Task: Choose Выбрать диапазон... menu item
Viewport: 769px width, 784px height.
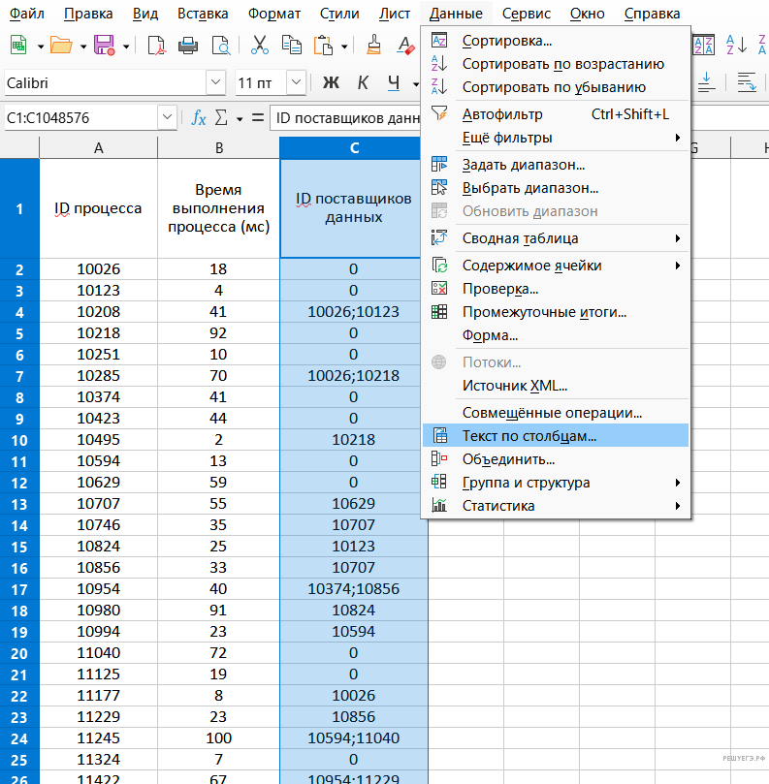Action: [556, 188]
